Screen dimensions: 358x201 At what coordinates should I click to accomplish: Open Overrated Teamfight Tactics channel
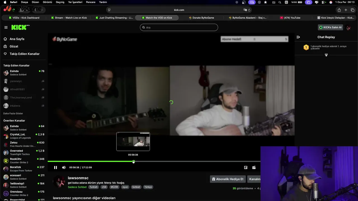[x=24, y=152]
